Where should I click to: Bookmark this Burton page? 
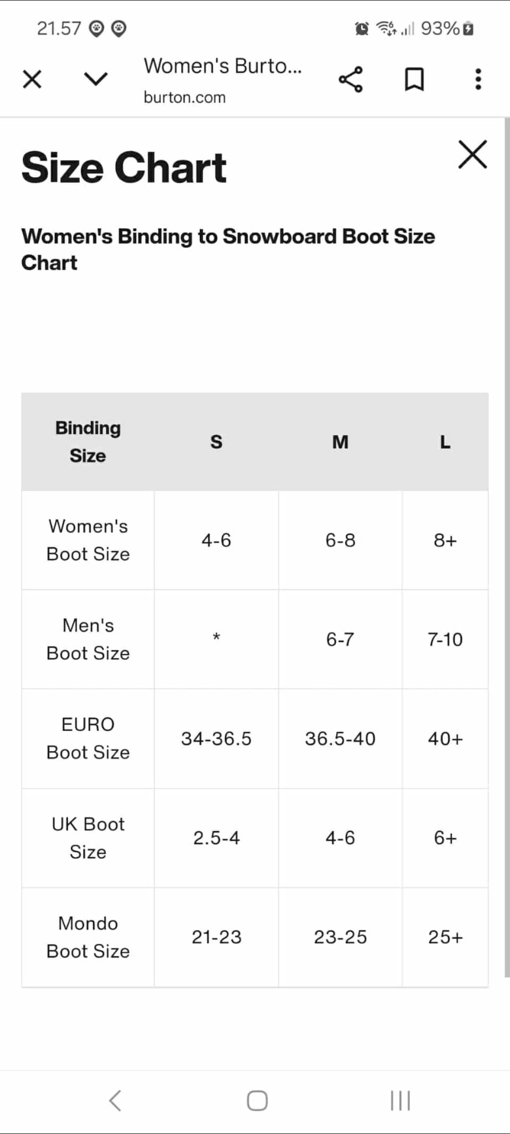click(414, 80)
